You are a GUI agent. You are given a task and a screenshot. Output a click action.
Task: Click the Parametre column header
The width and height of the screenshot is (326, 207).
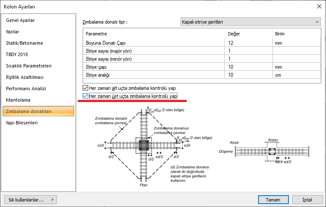[154, 34]
